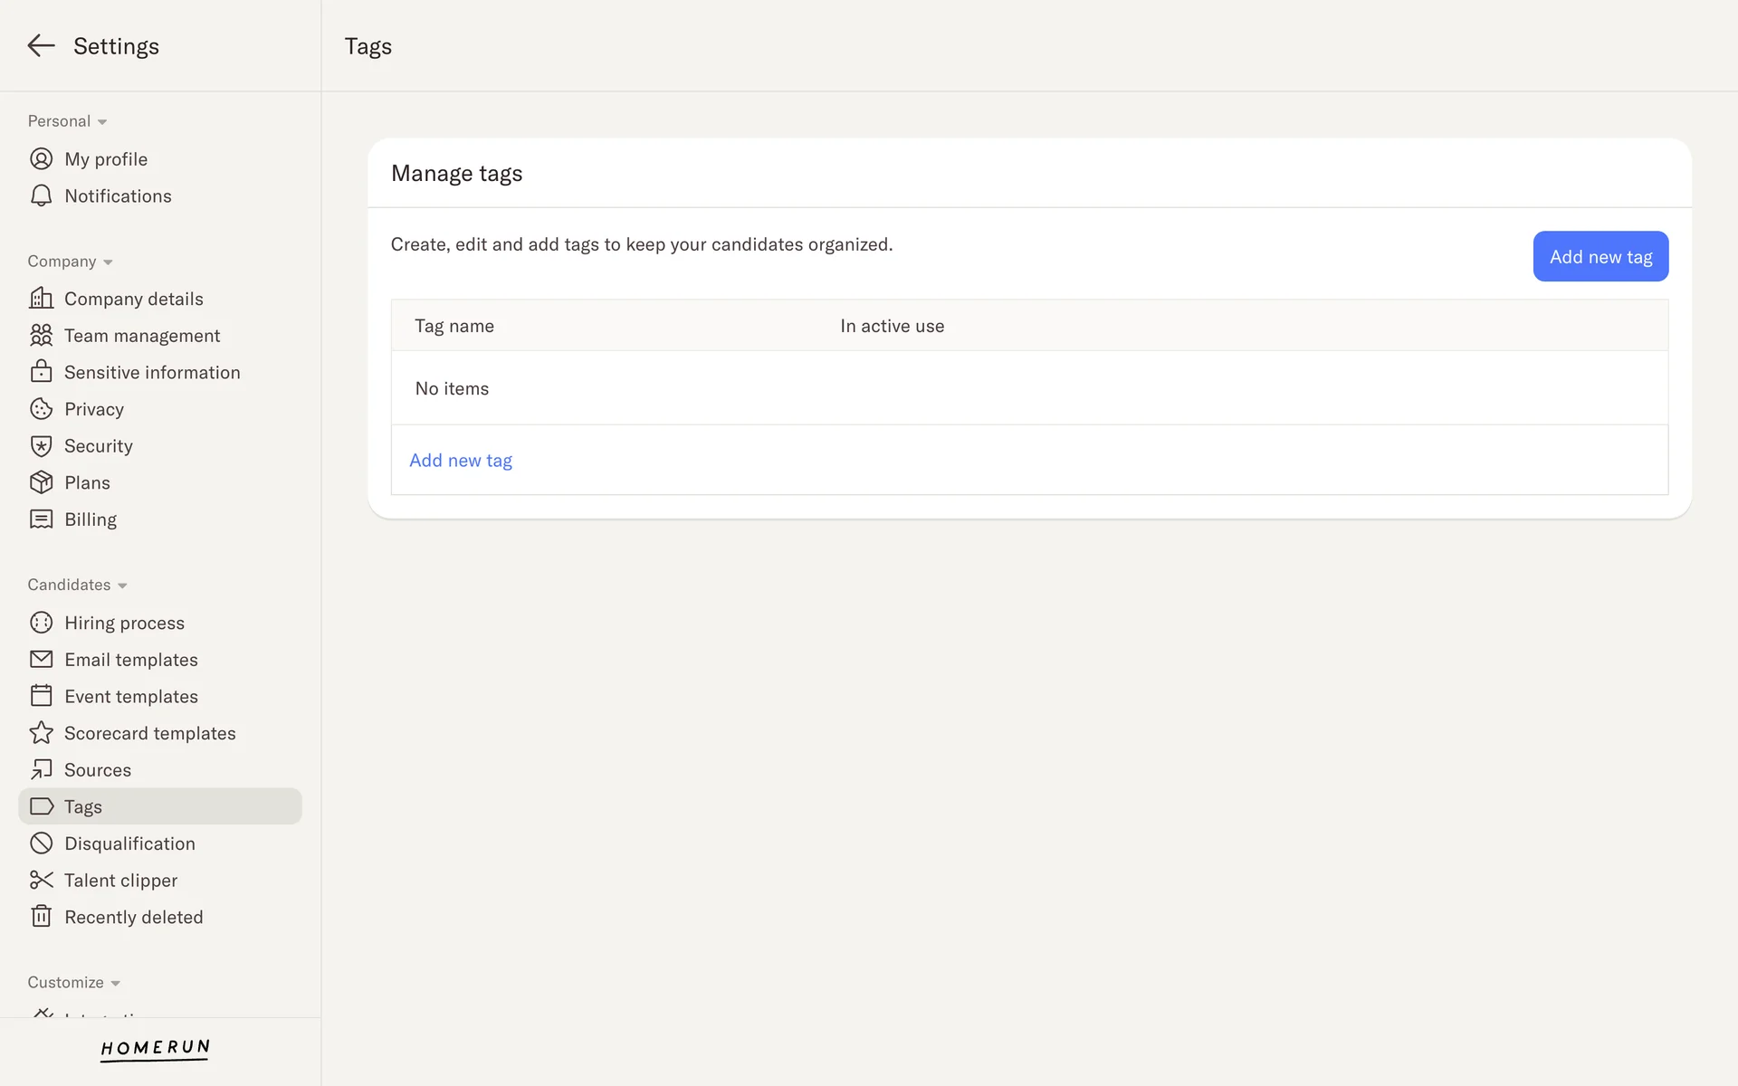Click the Sensitive information lock icon
This screenshot has width=1738, height=1086.
coord(41,372)
